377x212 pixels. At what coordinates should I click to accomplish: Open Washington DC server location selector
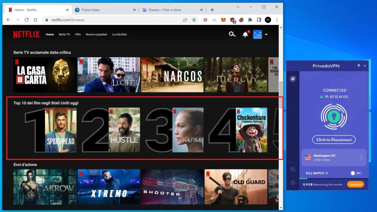(334, 158)
